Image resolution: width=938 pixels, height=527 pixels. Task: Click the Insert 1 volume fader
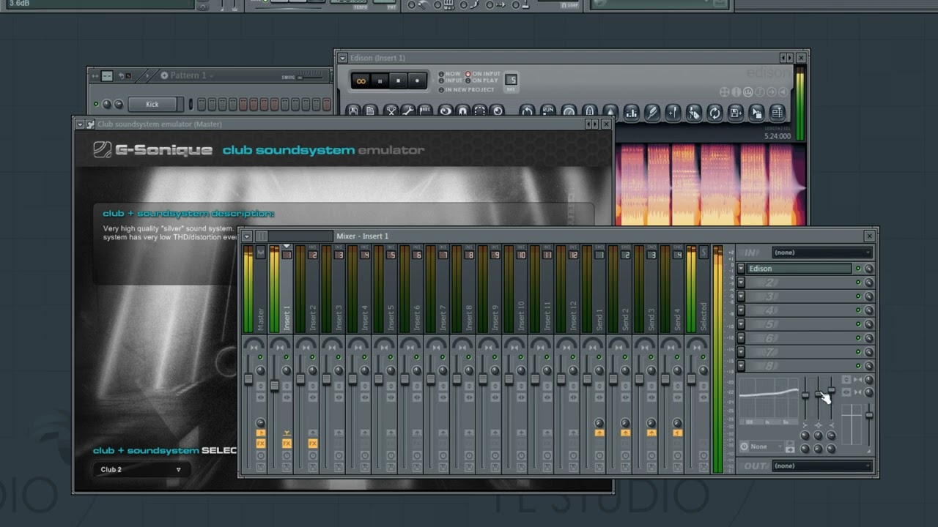(x=275, y=386)
